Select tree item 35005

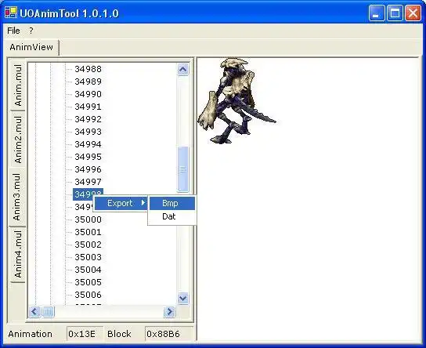(x=88, y=282)
